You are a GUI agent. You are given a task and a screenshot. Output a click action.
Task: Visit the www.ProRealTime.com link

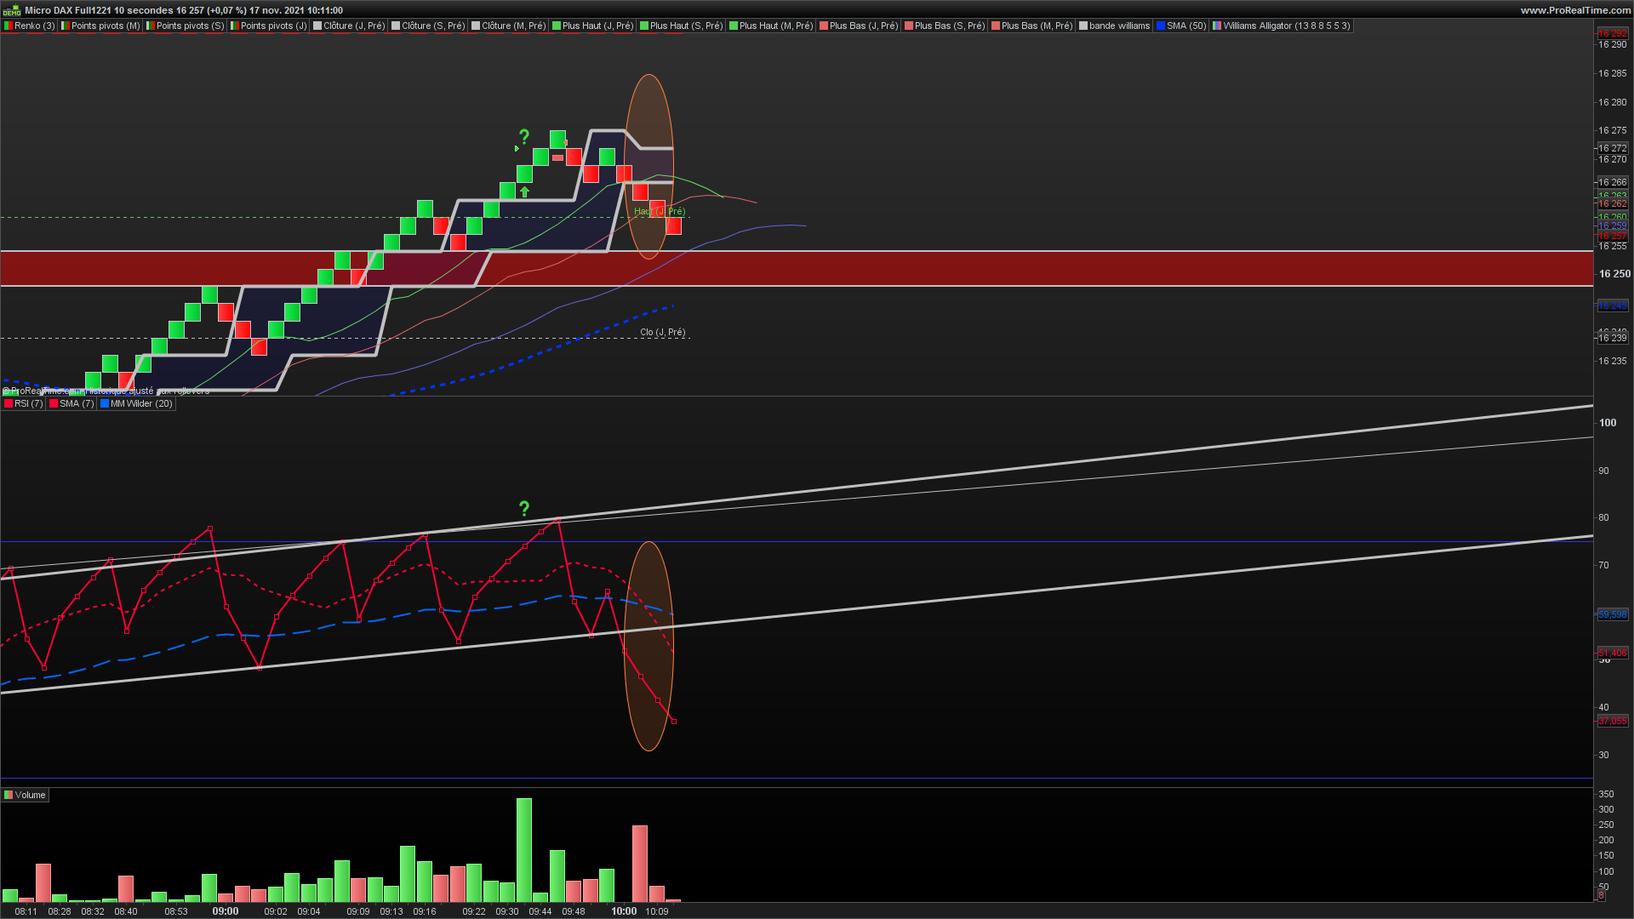[x=1575, y=10]
